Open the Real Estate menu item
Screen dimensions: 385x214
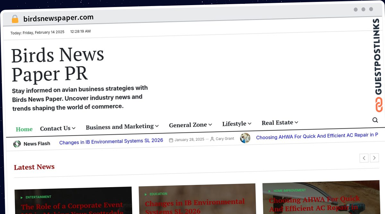click(x=278, y=123)
